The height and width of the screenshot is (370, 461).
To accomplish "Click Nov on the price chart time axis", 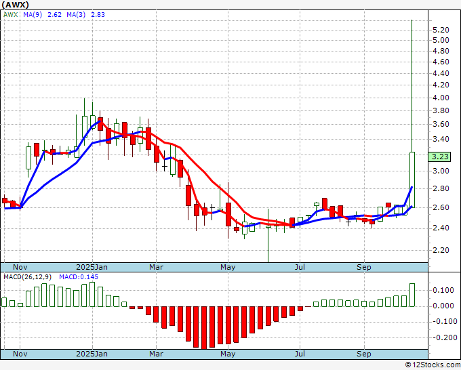I will tap(20, 267).
